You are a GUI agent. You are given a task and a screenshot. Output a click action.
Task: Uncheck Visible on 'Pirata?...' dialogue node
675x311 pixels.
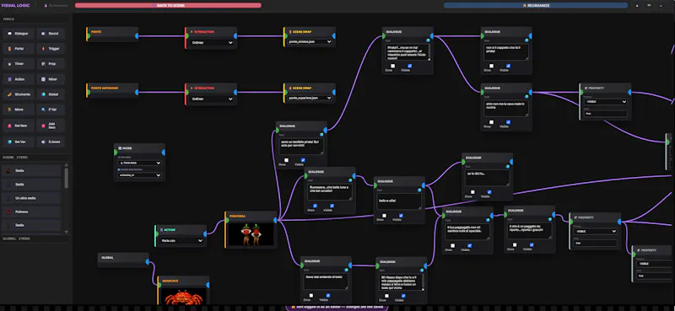tap(409, 66)
